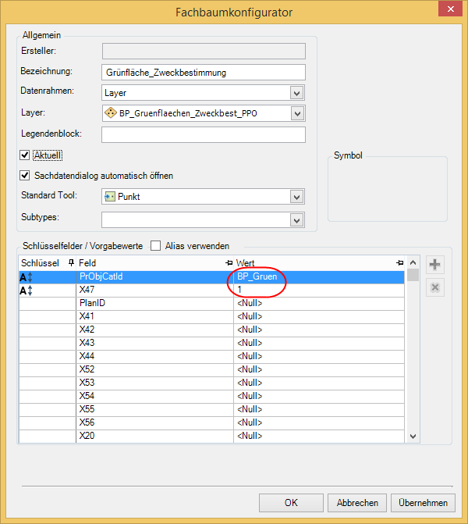The height and width of the screenshot is (524, 468).
Task: Click the delete X icon beside table
Action: pos(435,287)
